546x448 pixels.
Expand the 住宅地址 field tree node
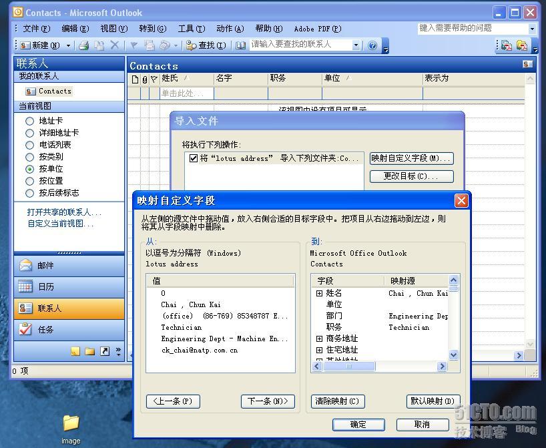click(319, 350)
